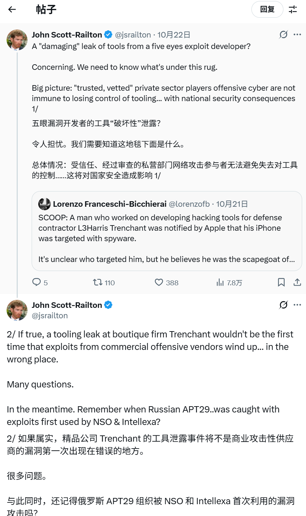Image resolution: width=306 pixels, height=516 pixels.
Task: Go back using the left arrow
Action: (x=12, y=9)
